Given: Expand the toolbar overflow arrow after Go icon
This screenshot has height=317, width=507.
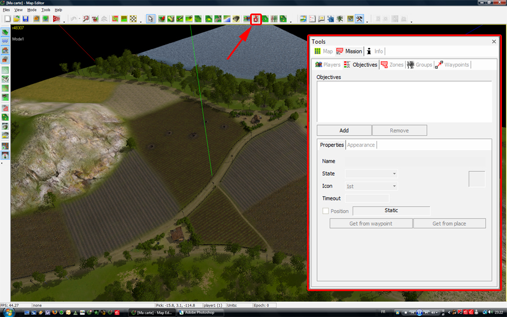Looking at the screenshot, I should 64,21.
